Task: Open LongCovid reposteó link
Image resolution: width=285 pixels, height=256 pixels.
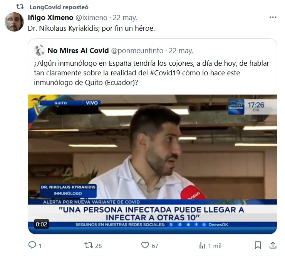Action: click(x=59, y=7)
